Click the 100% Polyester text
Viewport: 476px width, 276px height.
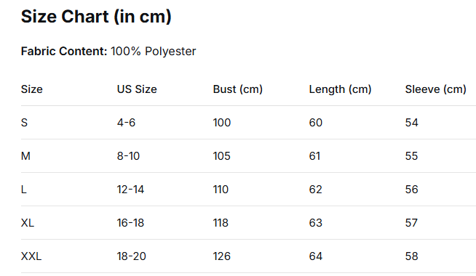(154, 52)
